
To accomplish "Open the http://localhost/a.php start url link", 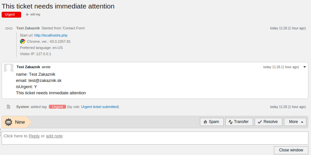I will pyautogui.click(x=51, y=35).
